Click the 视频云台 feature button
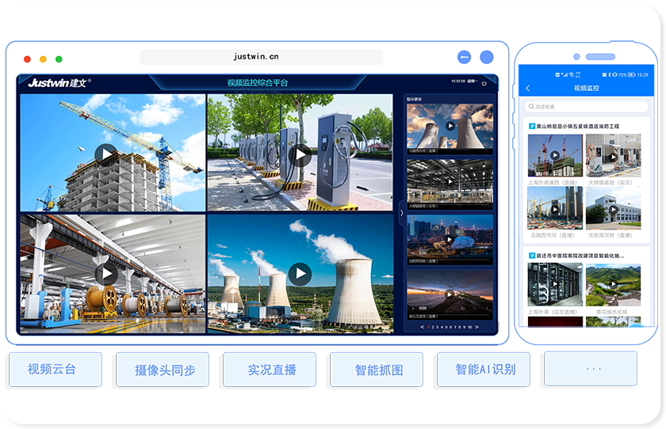The height and width of the screenshot is (429, 666). [x=55, y=370]
